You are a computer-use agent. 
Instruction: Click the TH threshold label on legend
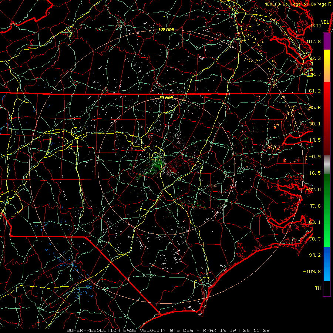tap(318, 288)
